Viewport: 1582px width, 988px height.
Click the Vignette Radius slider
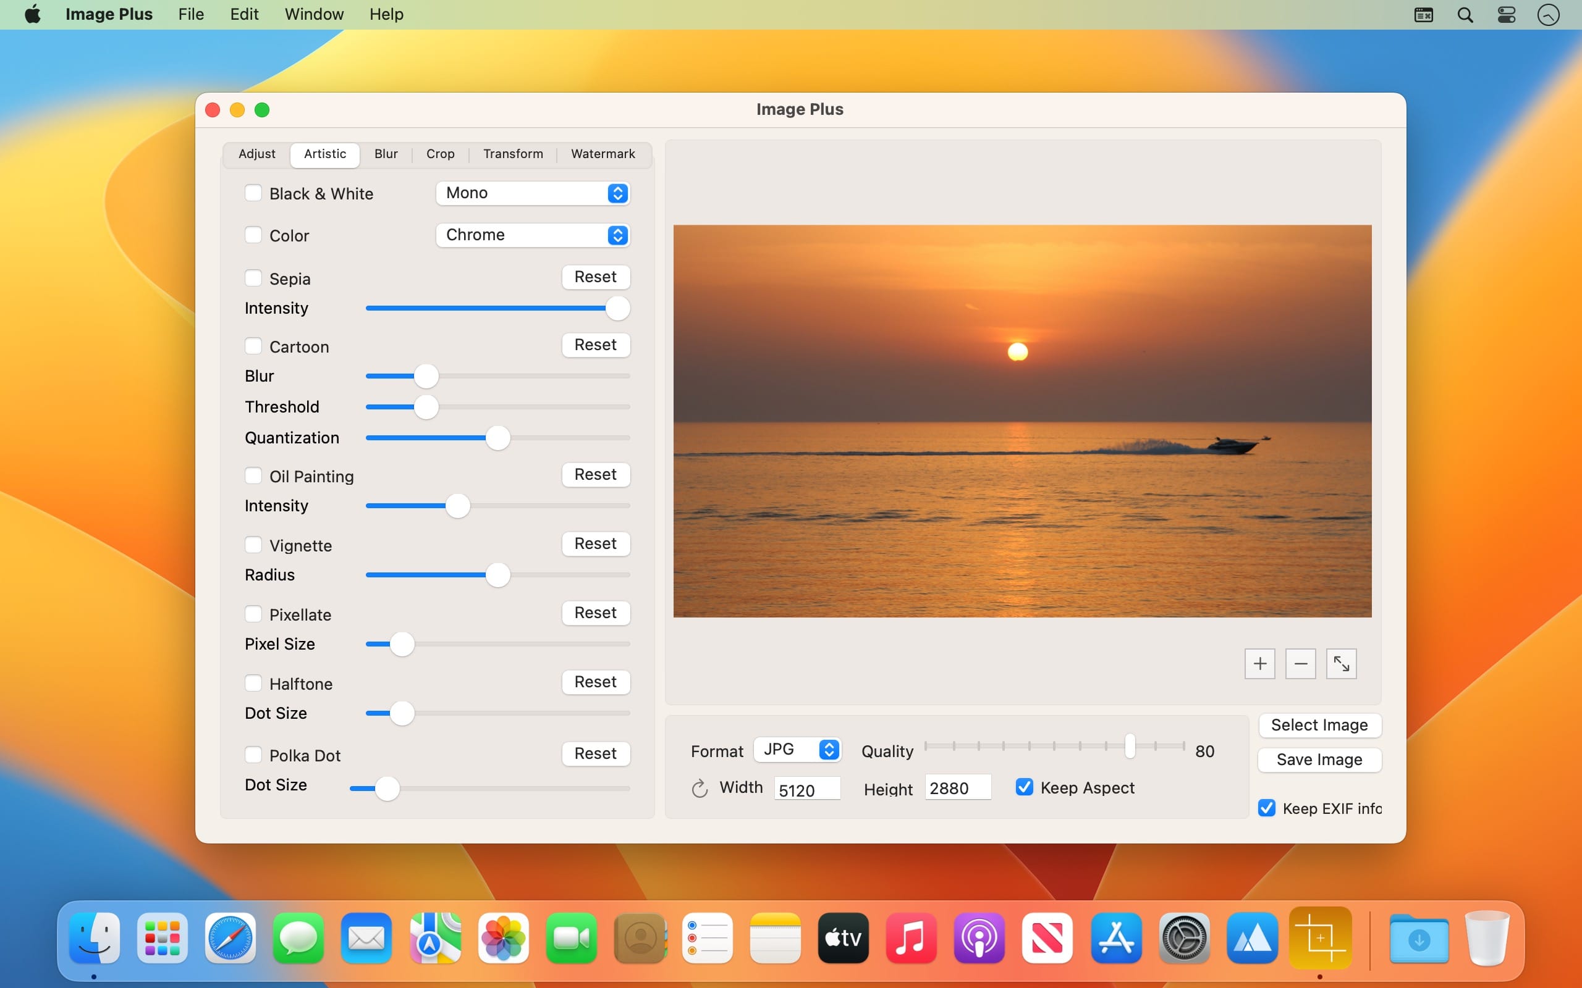tap(497, 575)
